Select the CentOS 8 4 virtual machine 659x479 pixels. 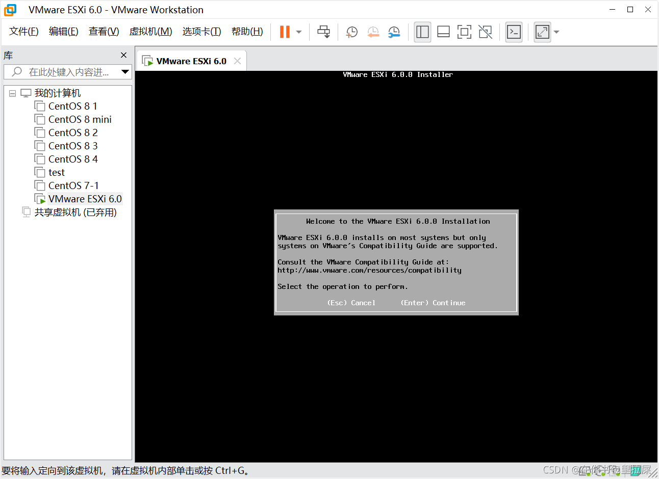click(73, 159)
